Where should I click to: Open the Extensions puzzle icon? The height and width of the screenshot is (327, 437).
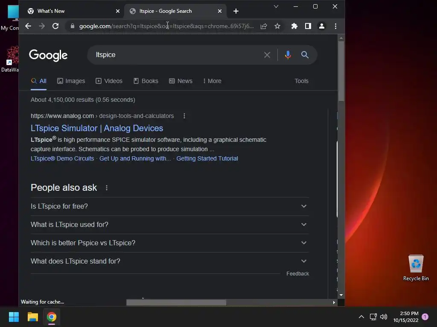294,26
